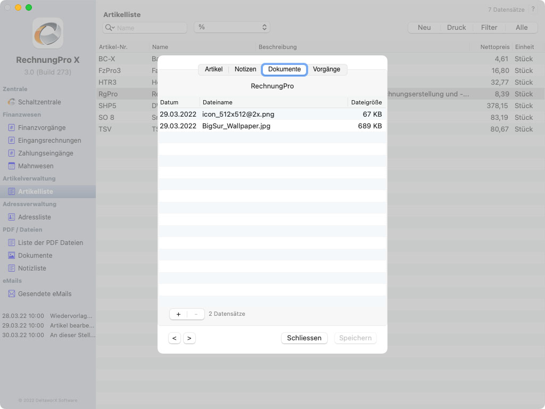This screenshot has height=409, width=545.
Task: Switch to the Vorgänge tab
Action: (x=326, y=69)
